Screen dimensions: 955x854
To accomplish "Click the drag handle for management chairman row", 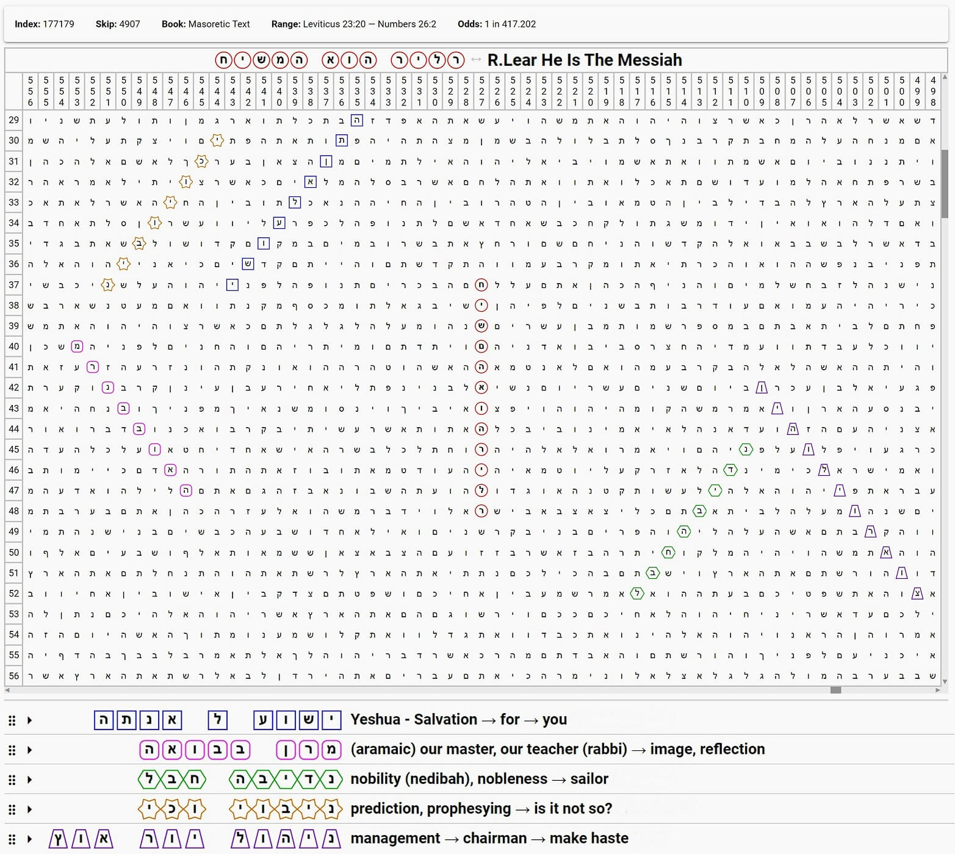I will (x=12, y=839).
